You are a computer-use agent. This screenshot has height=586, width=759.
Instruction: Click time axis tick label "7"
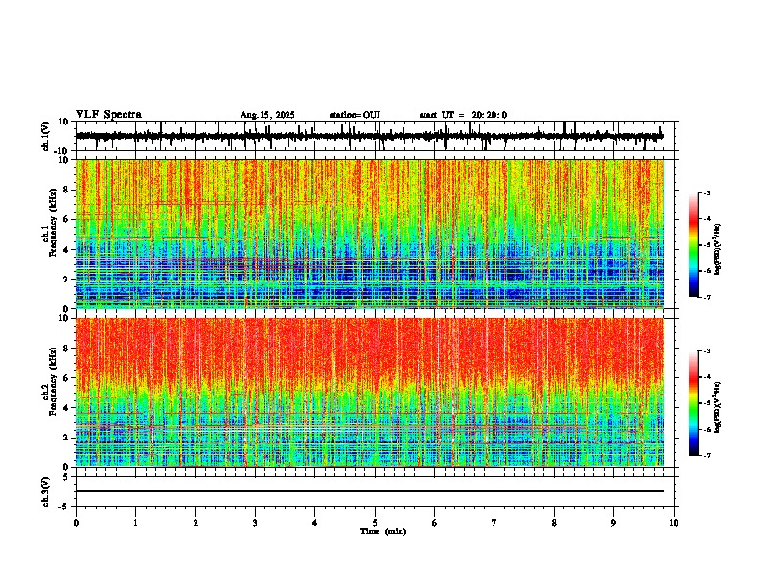click(494, 523)
